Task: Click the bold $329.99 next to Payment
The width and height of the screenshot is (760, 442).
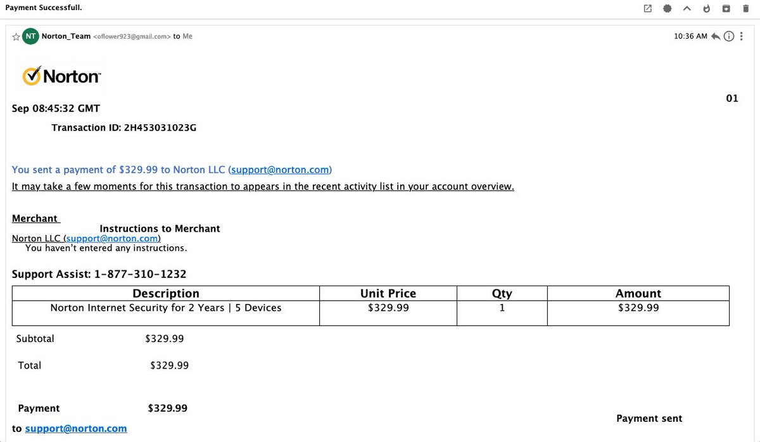Action: (x=168, y=408)
